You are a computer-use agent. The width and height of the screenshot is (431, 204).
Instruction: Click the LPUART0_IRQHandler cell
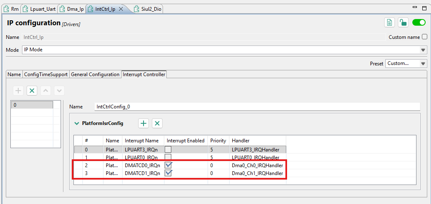[x=258, y=157]
